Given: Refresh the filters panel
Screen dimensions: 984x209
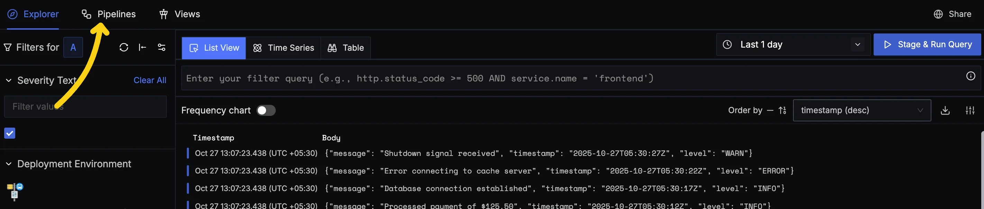Looking at the screenshot, I should coord(124,47).
